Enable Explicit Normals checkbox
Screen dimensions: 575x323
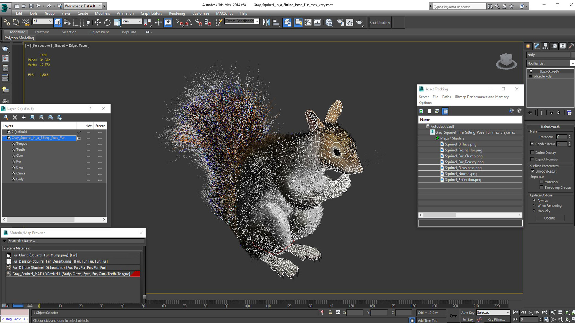[x=532, y=159]
